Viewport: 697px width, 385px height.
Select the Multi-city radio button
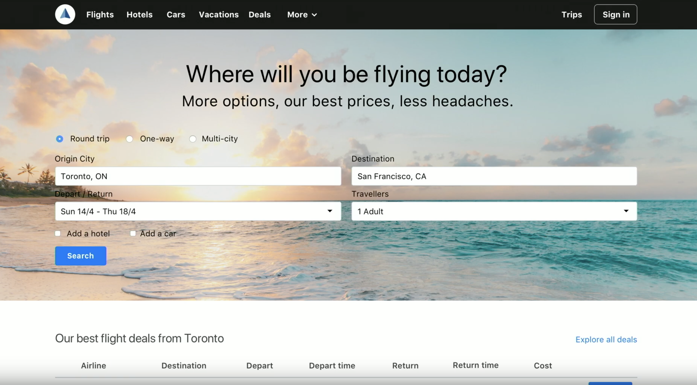pyautogui.click(x=193, y=139)
